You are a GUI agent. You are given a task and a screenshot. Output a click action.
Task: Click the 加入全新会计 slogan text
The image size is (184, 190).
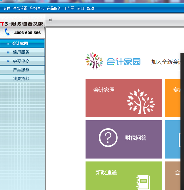166,62
